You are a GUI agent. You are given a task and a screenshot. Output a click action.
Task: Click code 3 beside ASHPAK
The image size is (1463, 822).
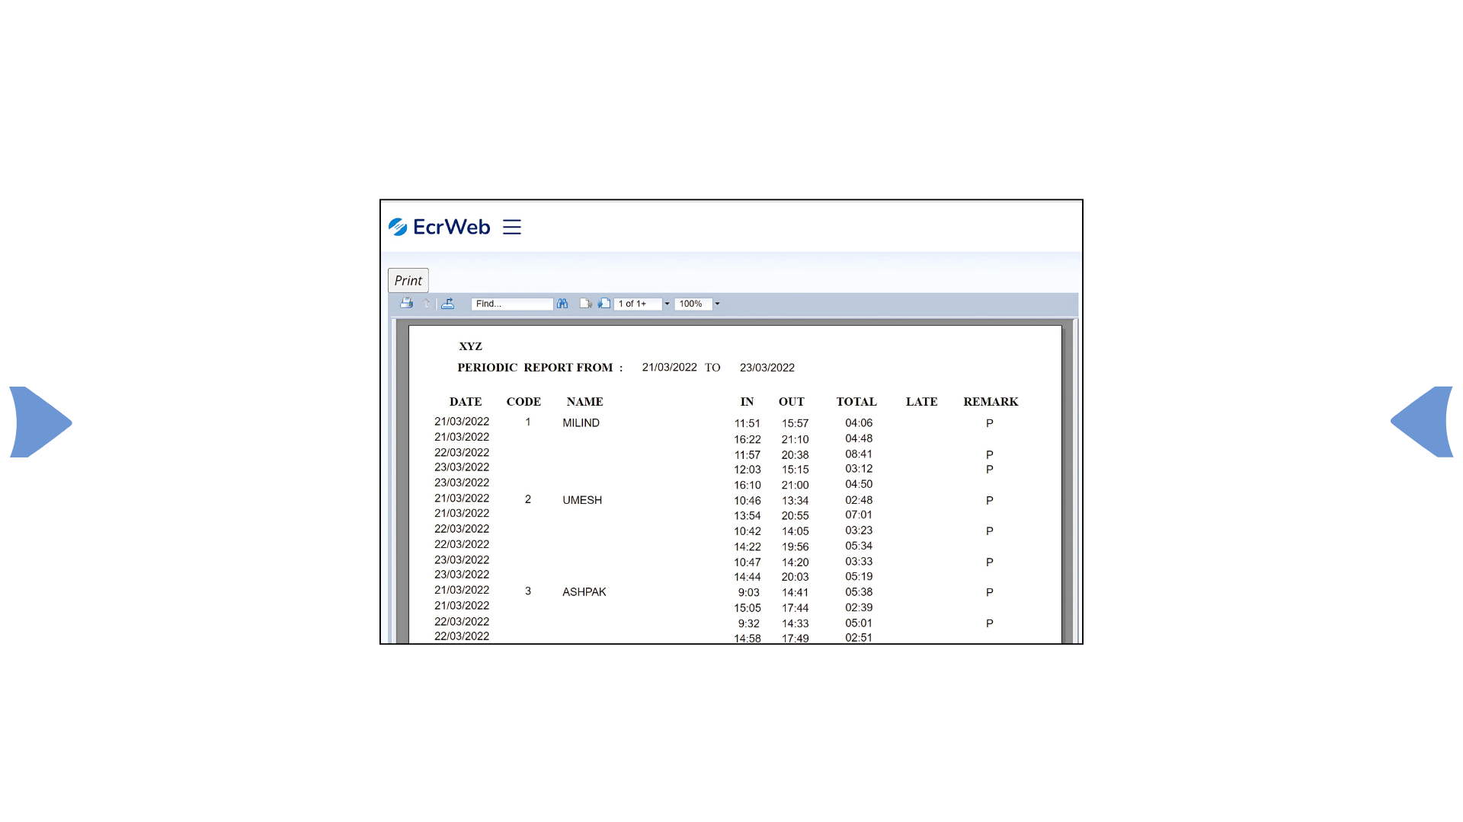[528, 591]
